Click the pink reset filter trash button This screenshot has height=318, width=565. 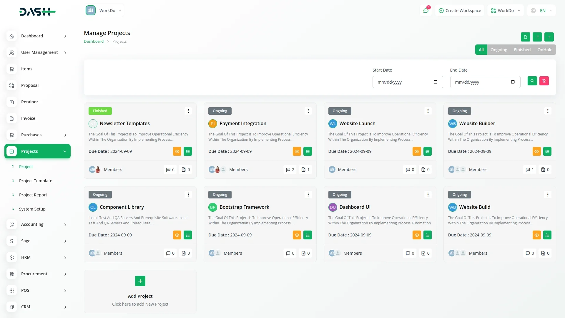(x=544, y=81)
